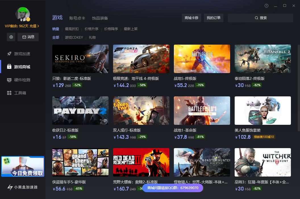The width and height of the screenshot is (300, 199).
Task: Go to 游戏加速 section
Action: (22, 54)
